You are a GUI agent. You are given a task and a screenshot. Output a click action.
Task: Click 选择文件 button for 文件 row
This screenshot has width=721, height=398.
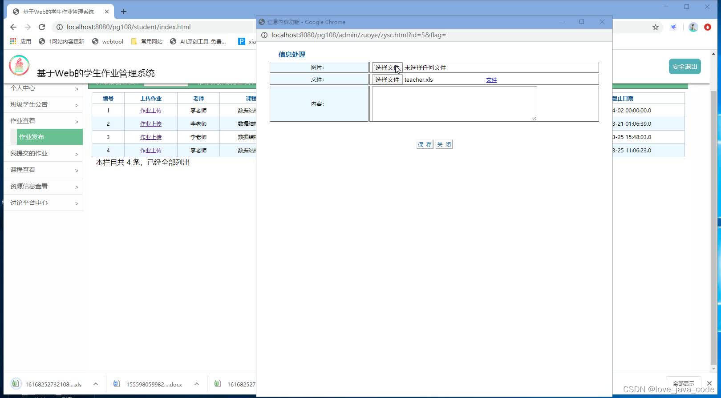pyautogui.click(x=387, y=80)
